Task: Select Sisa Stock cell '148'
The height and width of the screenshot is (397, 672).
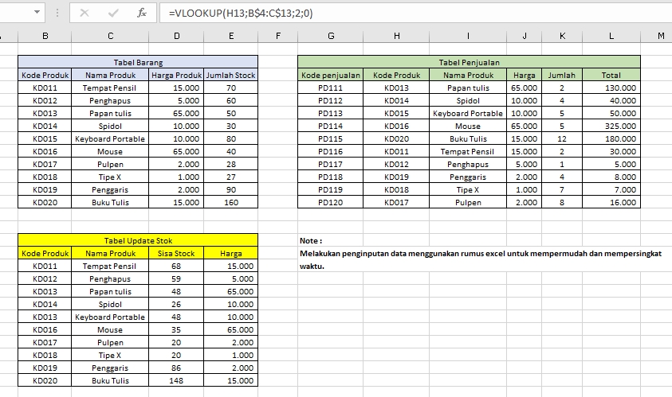Action: [176, 380]
